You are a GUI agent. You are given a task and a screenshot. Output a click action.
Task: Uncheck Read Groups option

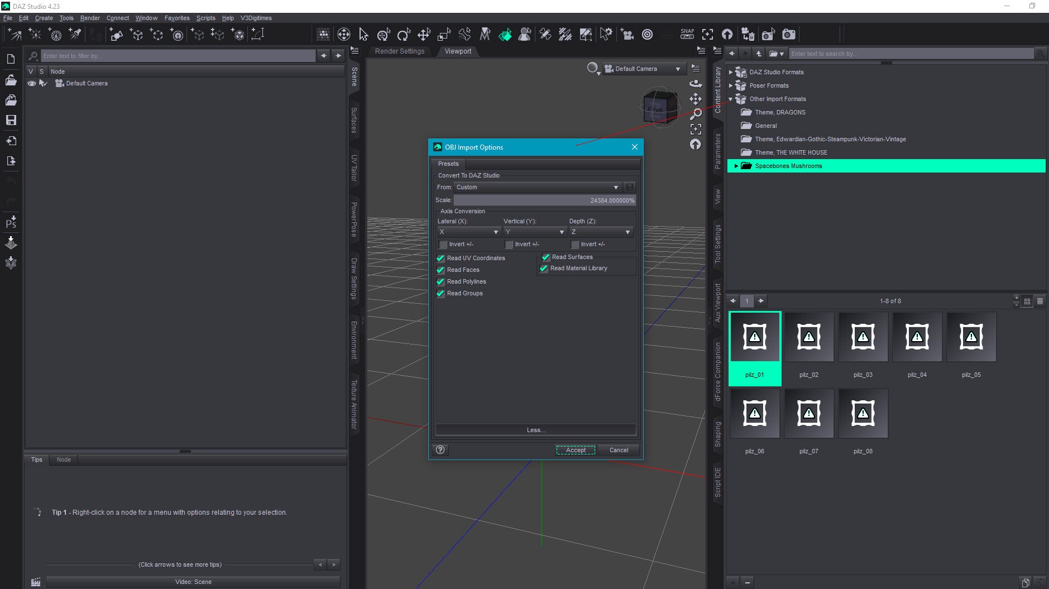tap(440, 294)
